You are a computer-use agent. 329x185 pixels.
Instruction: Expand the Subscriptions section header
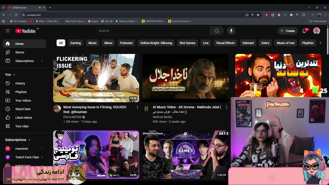click(18, 140)
